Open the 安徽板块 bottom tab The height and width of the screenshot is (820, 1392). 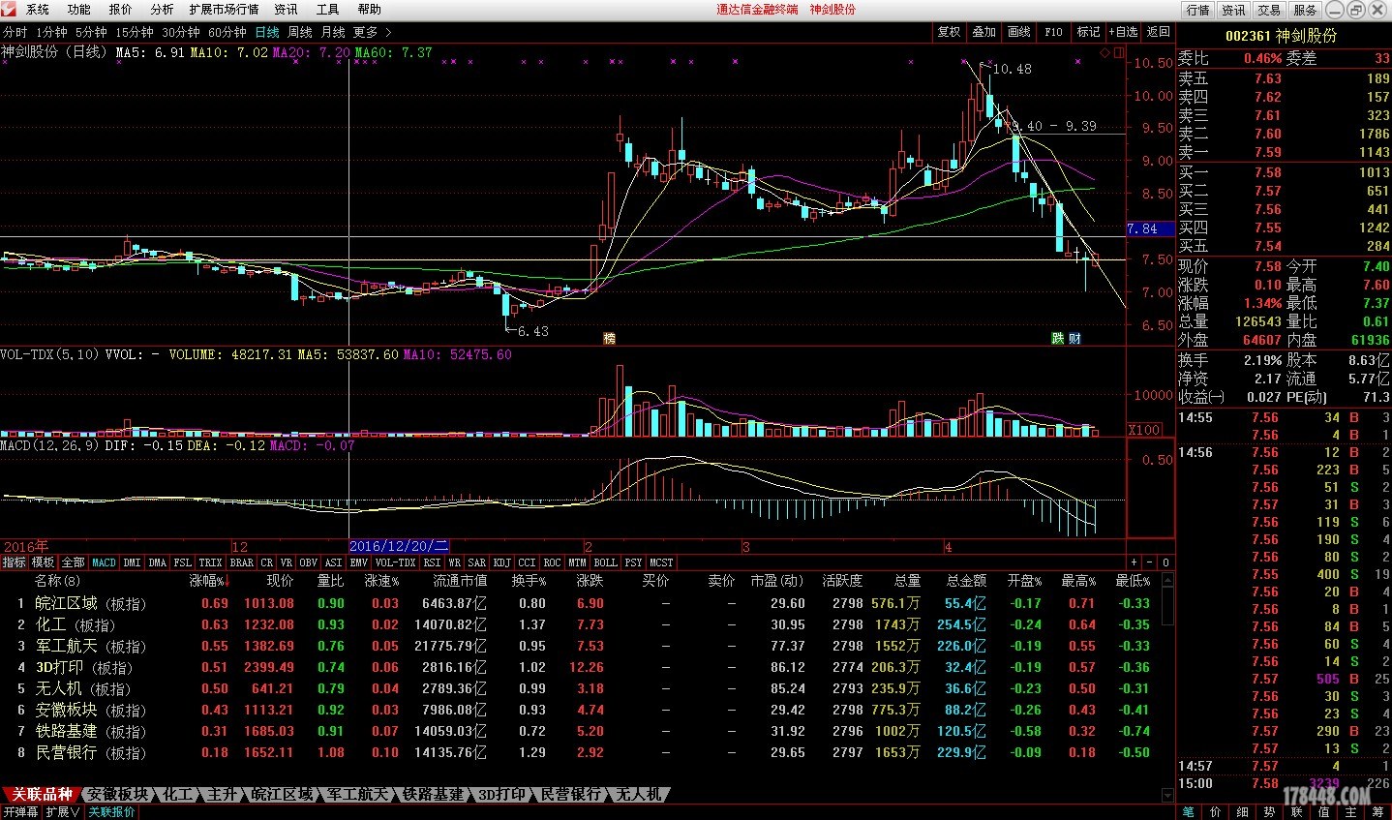click(x=118, y=794)
